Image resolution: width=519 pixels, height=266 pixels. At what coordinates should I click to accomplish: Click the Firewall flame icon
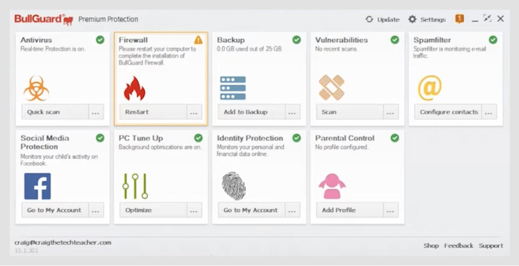pos(134,88)
